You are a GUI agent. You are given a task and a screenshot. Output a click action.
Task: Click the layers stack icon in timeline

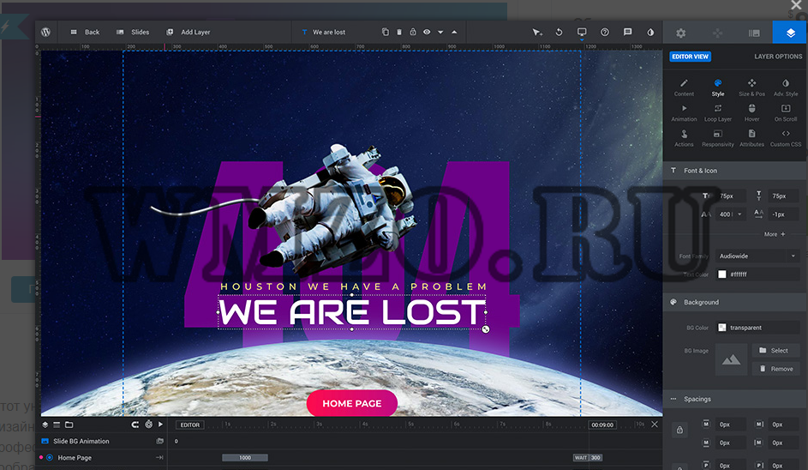coord(45,425)
